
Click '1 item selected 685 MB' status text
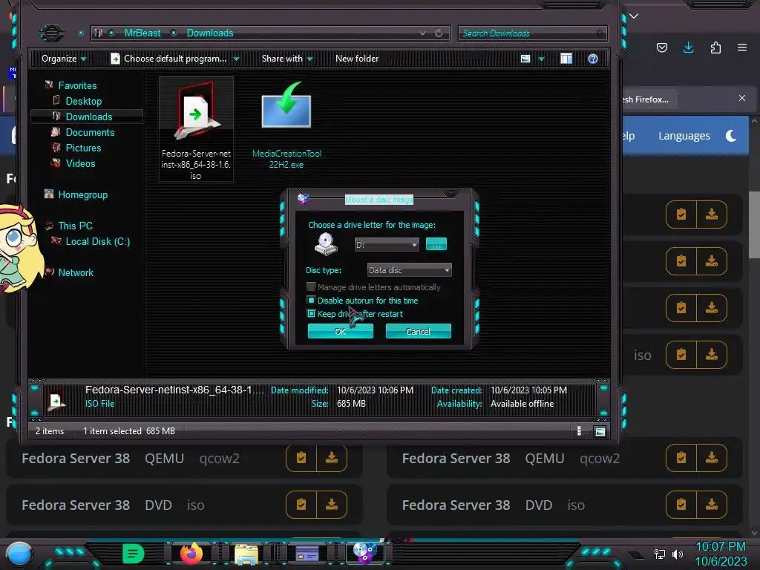[129, 431]
